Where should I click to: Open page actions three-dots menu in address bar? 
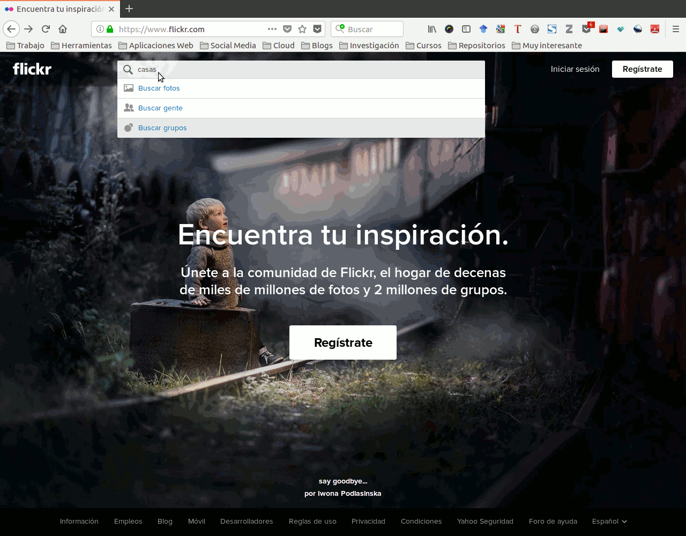[272, 29]
